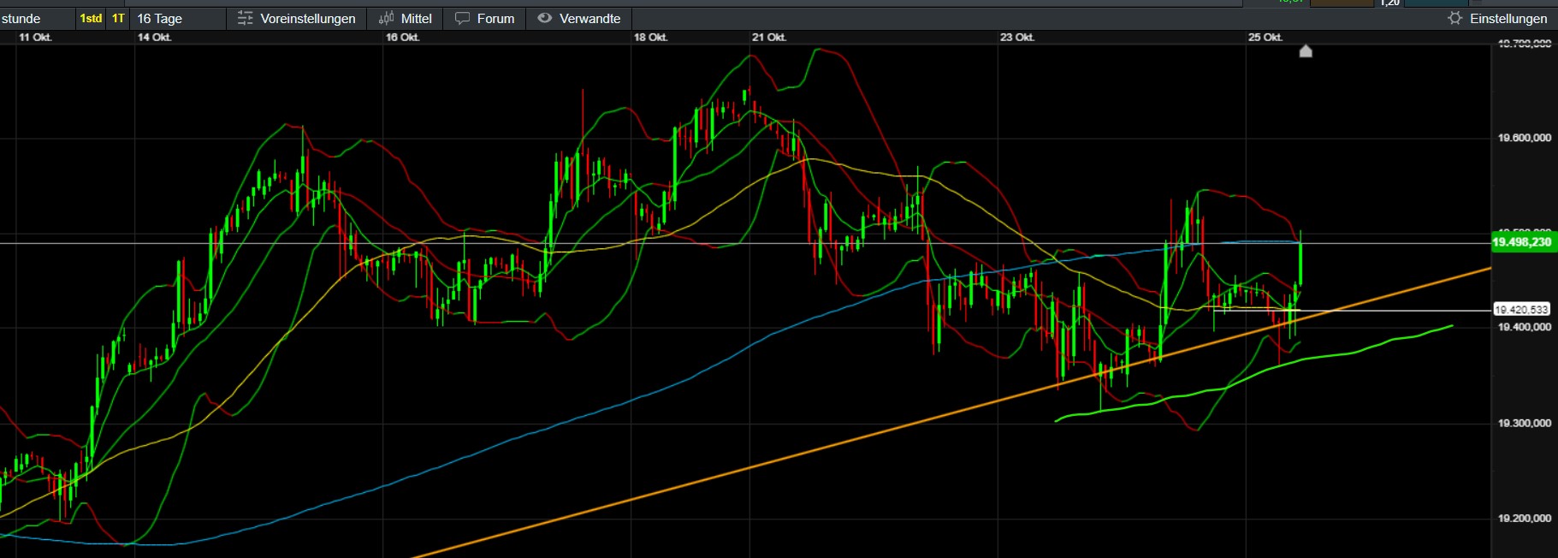Click the 25 Okt. date label

pyautogui.click(x=1265, y=38)
